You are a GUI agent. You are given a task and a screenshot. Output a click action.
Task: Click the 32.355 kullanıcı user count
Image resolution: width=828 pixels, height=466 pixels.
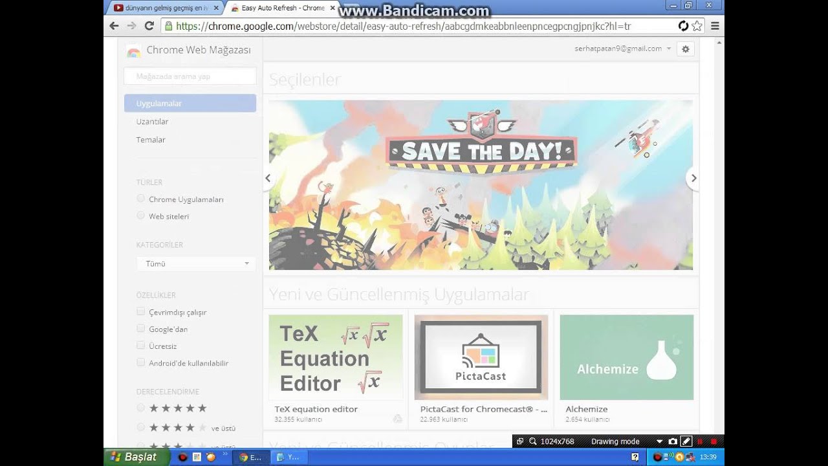(298, 419)
